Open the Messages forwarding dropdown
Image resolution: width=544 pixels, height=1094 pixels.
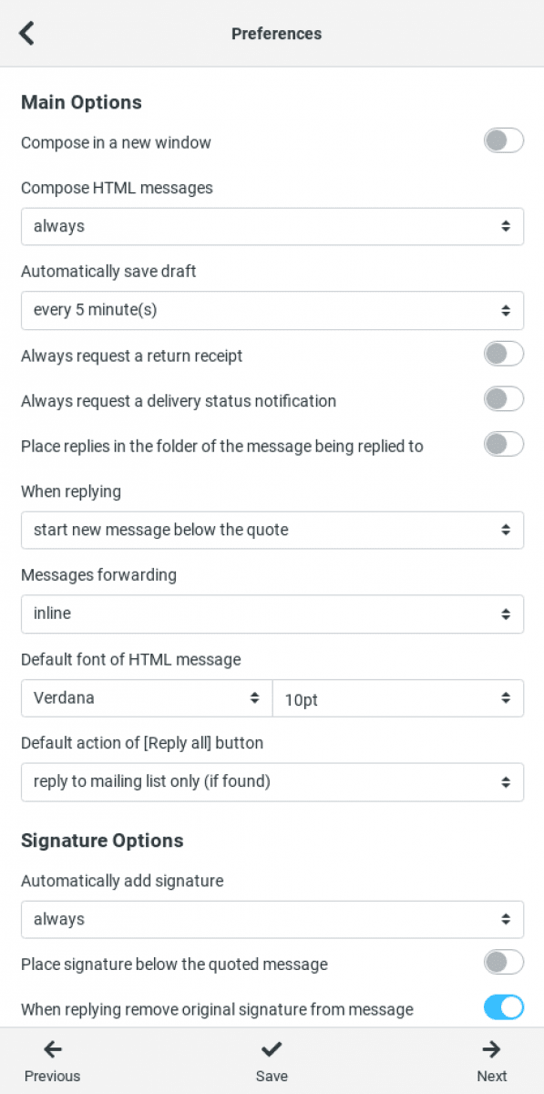[272, 614]
